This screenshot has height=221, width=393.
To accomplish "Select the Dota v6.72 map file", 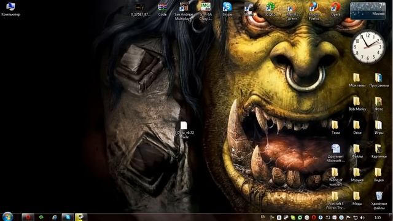I will [184, 130].
